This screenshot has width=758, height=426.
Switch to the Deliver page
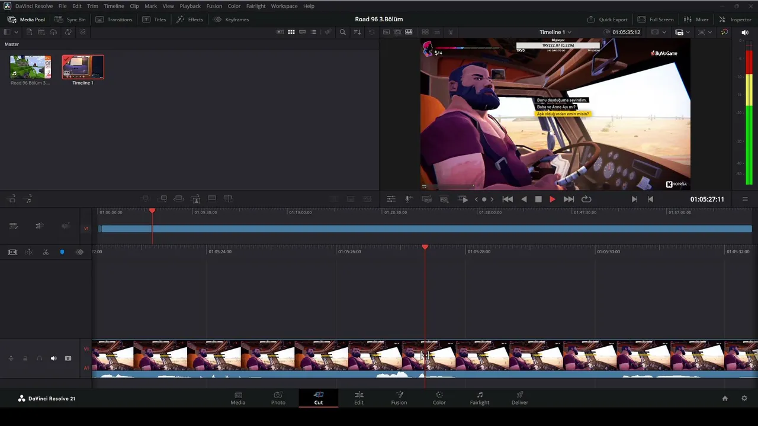coord(520,398)
